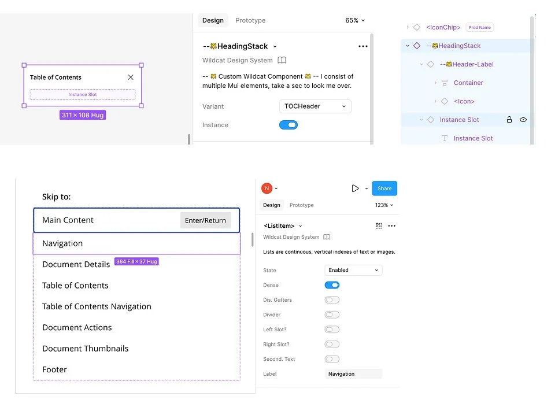Open the Variant TOCHeader dropdown

point(315,106)
